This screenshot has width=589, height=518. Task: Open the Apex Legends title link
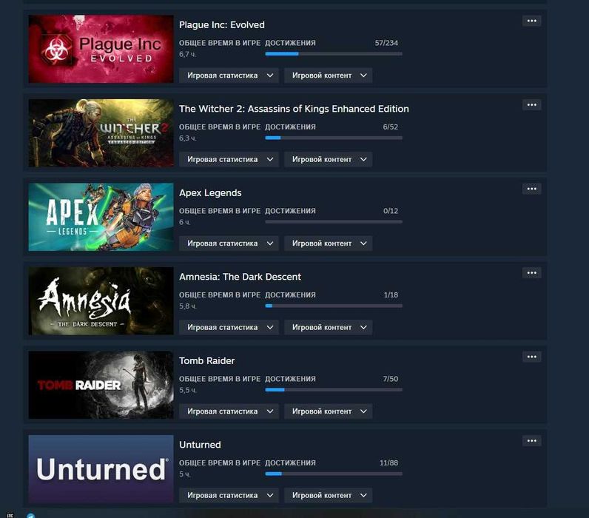coord(210,192)
